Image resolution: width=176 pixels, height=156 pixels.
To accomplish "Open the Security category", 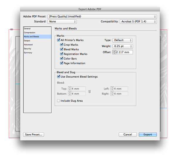I will 37,49.
